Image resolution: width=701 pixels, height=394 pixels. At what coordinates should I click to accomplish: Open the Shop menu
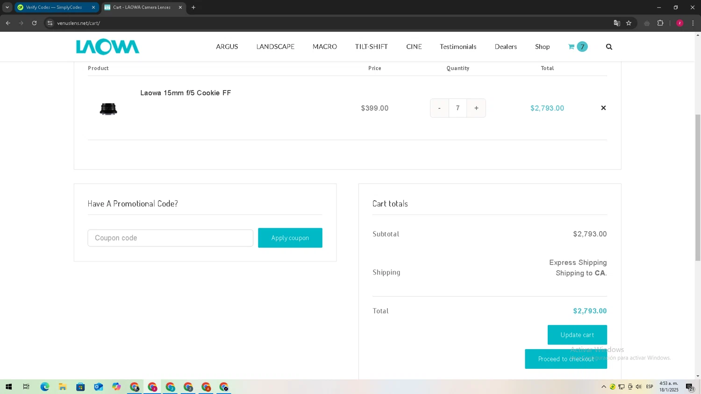(x=543, y=47)
